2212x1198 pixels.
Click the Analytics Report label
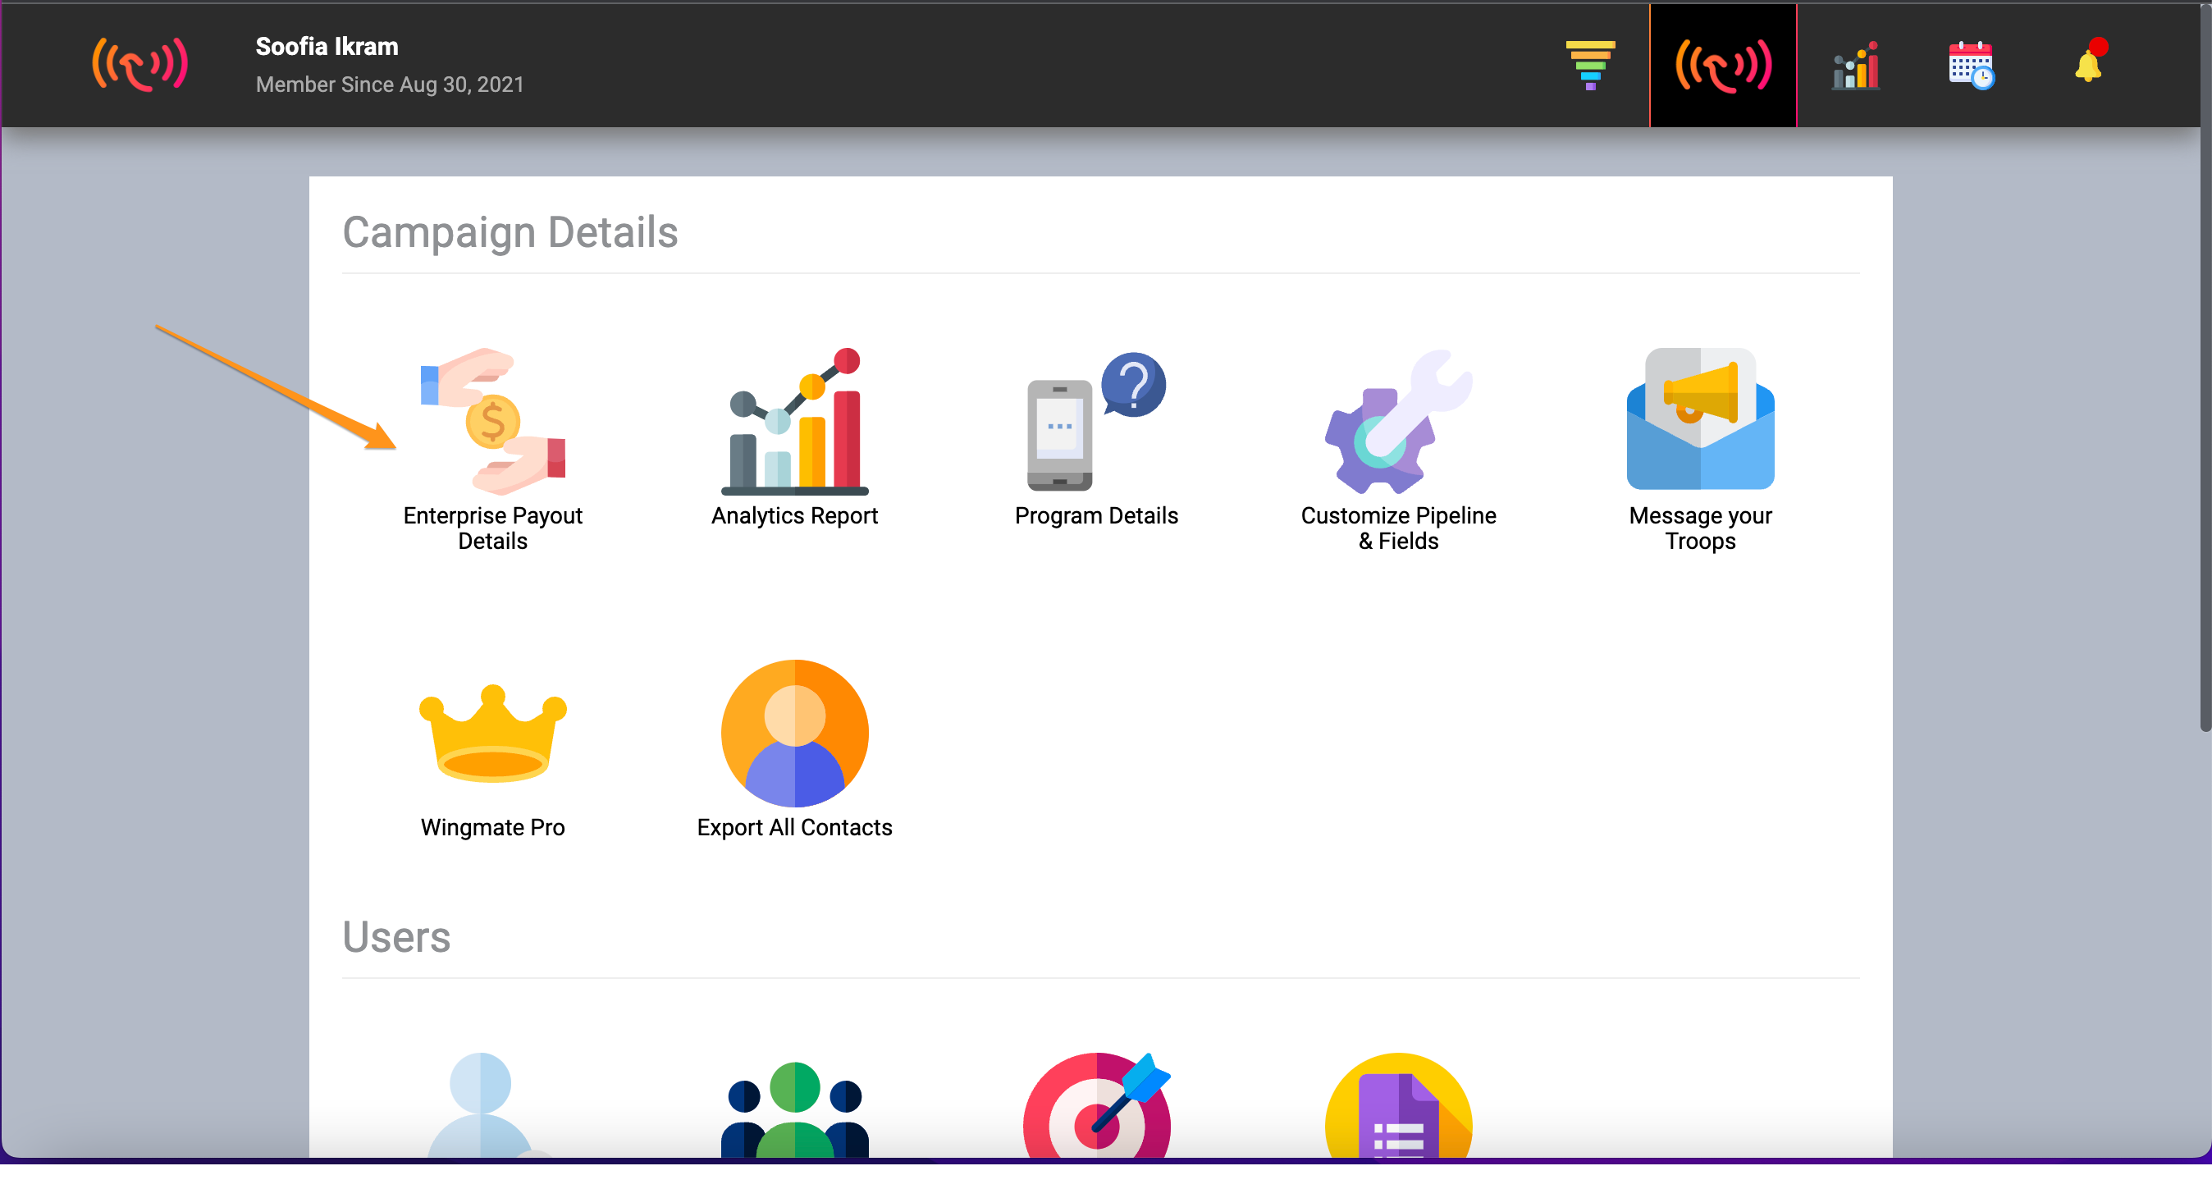click(794, 516)
